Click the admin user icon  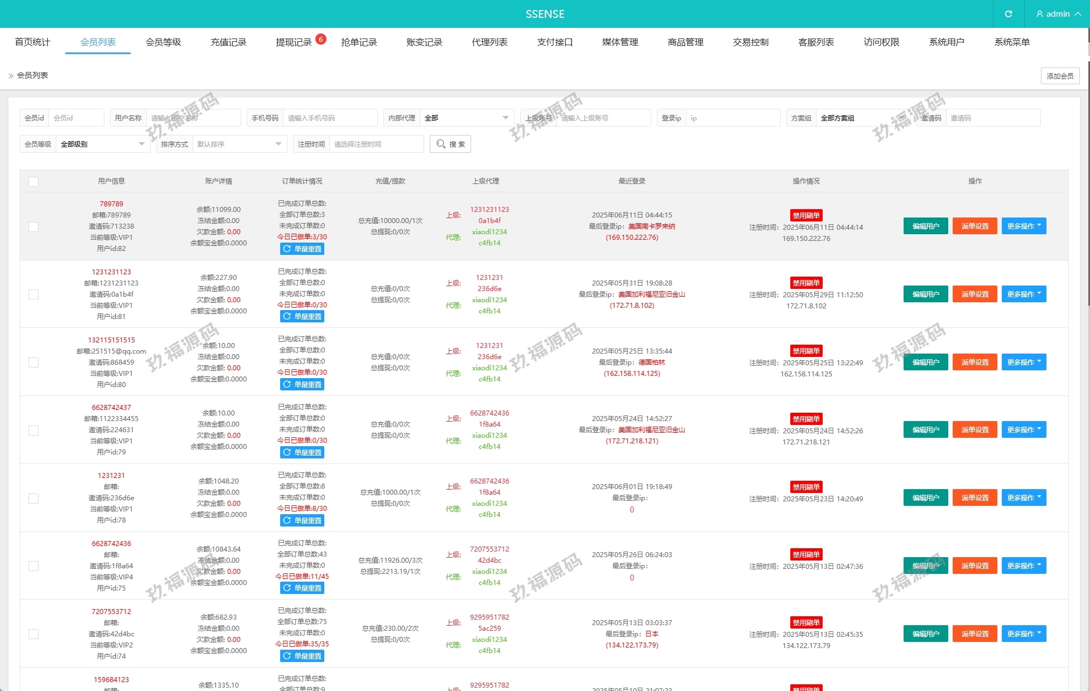(x=1039, y=14)
